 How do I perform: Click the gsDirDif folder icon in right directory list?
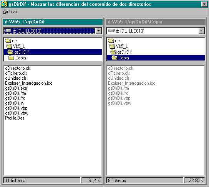point(113,52)
